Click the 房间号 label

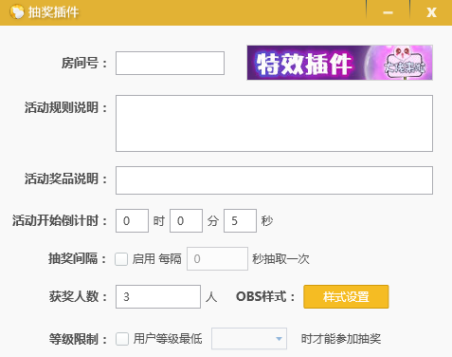(x=83, y=63)
